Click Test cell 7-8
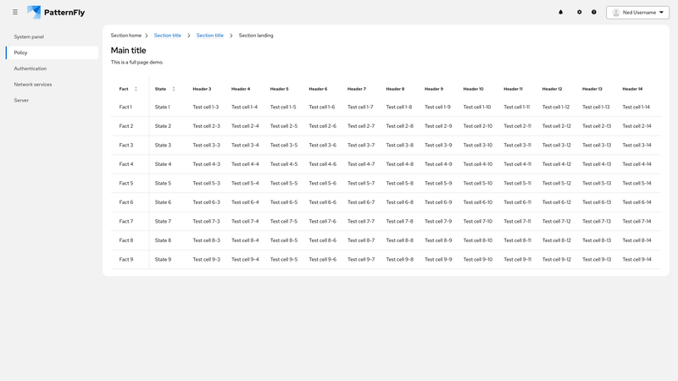 [399, 221]
